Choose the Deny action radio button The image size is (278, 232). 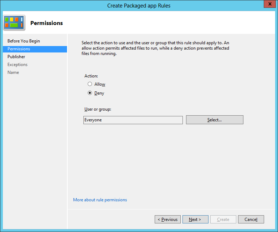click(90, 93)
